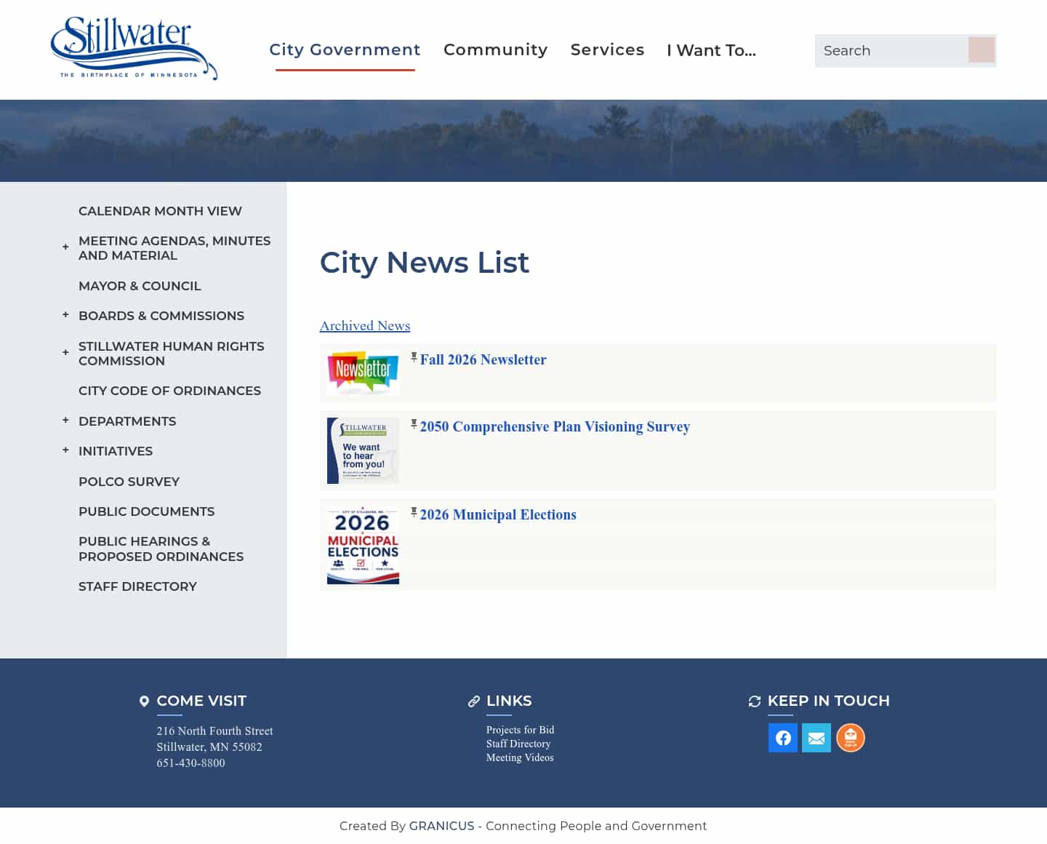Click the 2026 Municipal Elections thumbnail
The height and width of the screenshot is (844, 1047).
[363, 545]
